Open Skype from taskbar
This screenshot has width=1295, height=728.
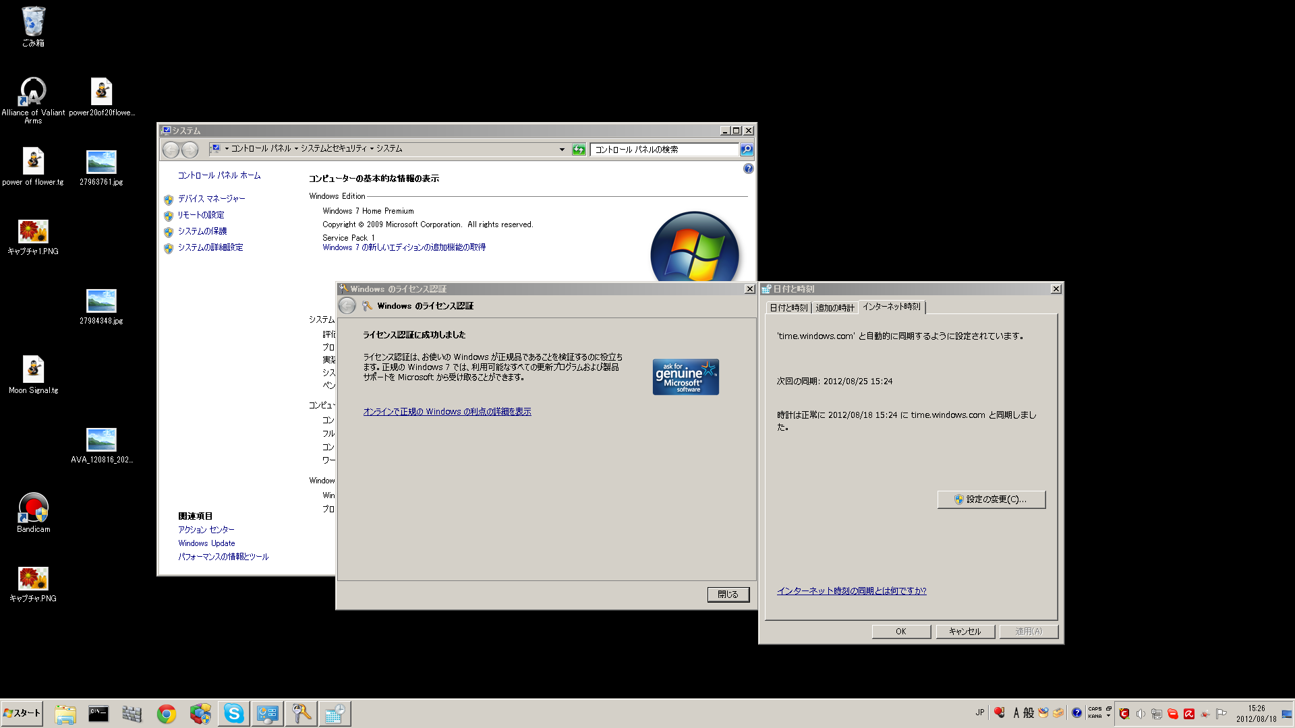pyautogui.click(x=233, y=714)
